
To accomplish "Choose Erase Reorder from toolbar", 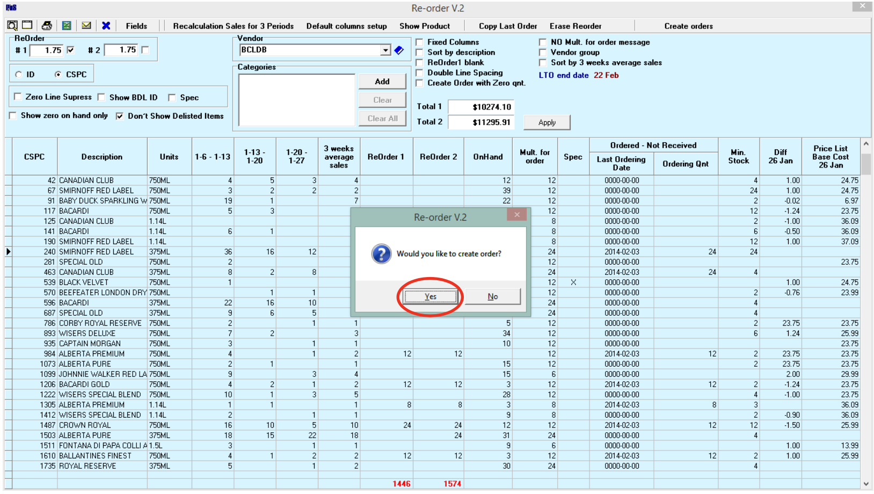I will point(576,26).
